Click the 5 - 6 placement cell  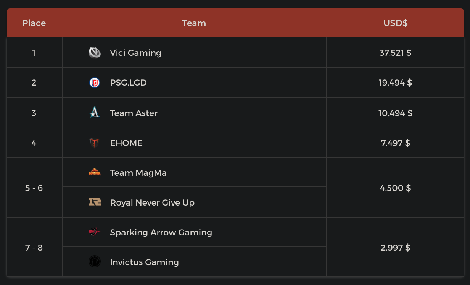pos(34,188)
